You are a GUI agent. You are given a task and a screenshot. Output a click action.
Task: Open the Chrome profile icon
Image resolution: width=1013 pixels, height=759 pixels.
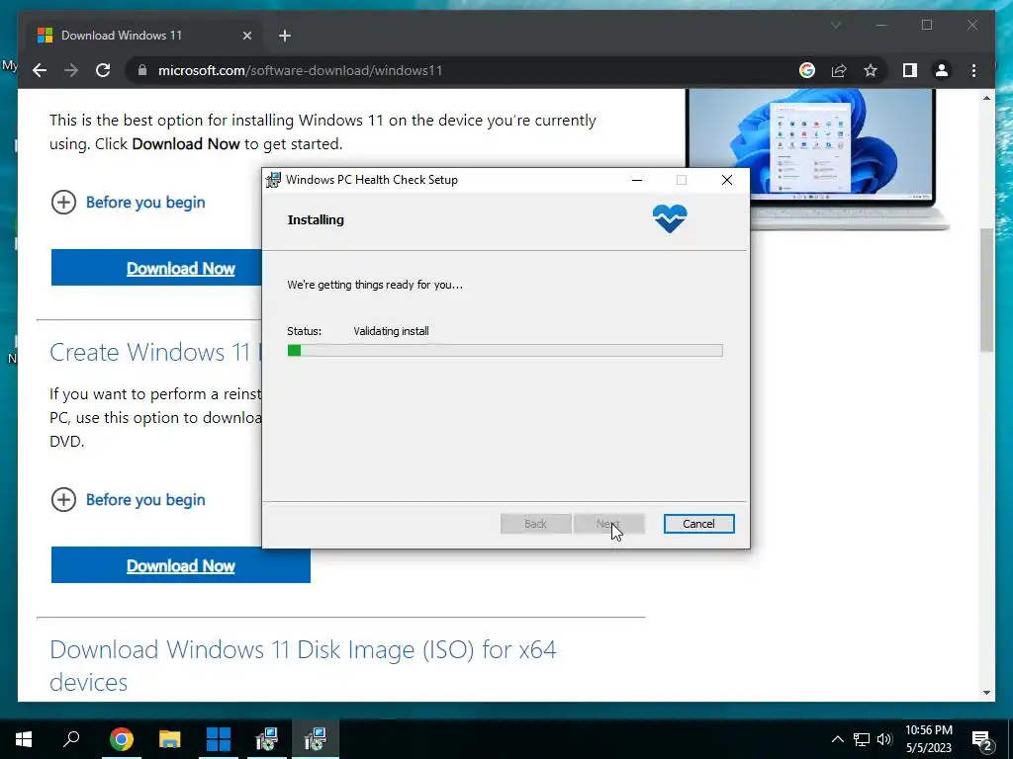click(x=942, y=70)
